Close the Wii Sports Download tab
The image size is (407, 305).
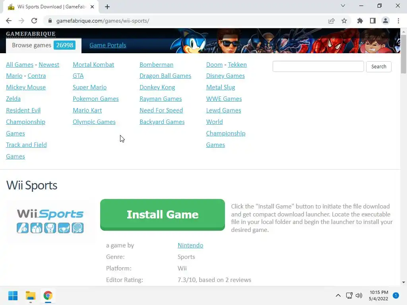point(92,7)
